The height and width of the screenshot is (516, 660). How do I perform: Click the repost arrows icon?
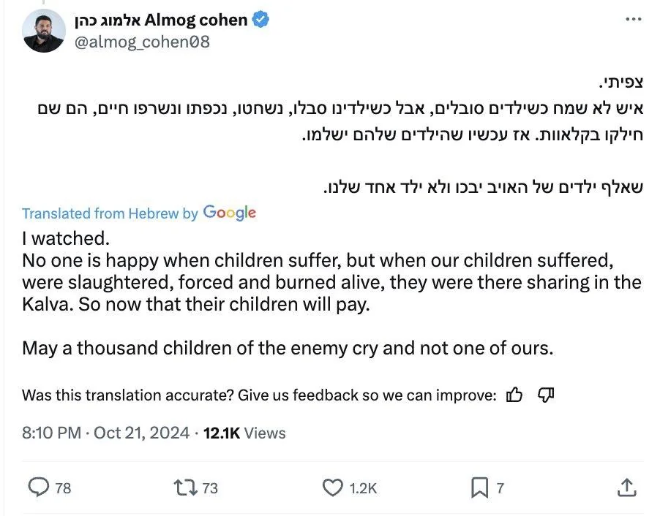(x=184, y=487)
